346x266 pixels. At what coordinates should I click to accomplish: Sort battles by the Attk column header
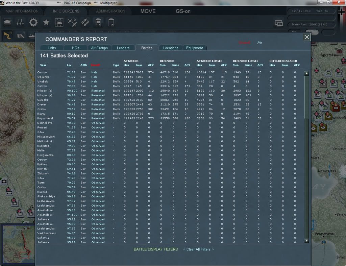coord(84,65)
